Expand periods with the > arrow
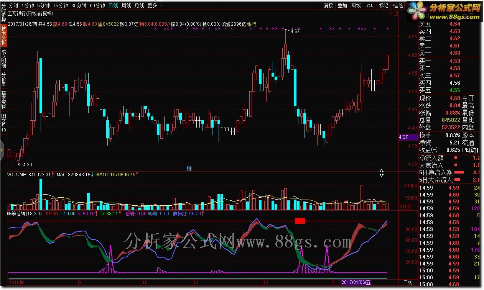Viewport: 484px width, 290px height. (x=161, y=5)
